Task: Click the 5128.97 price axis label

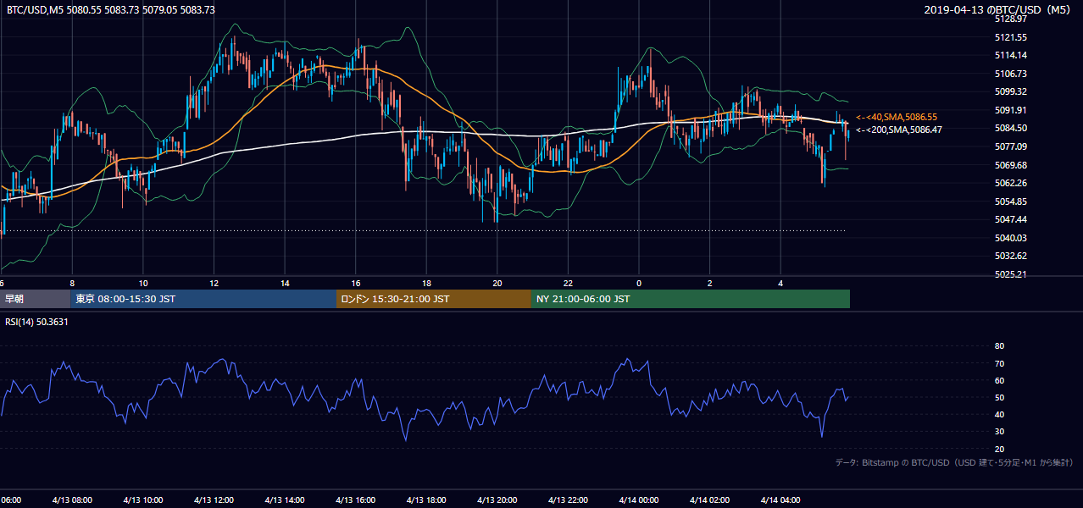Action: coord(1012,19)
